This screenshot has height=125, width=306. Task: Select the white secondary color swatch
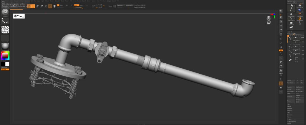(7, 64)
